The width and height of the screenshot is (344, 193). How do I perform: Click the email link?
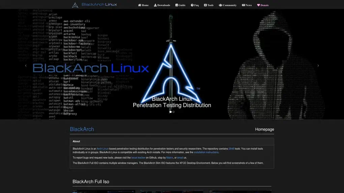pyautogui.click(x=180, y=158)
